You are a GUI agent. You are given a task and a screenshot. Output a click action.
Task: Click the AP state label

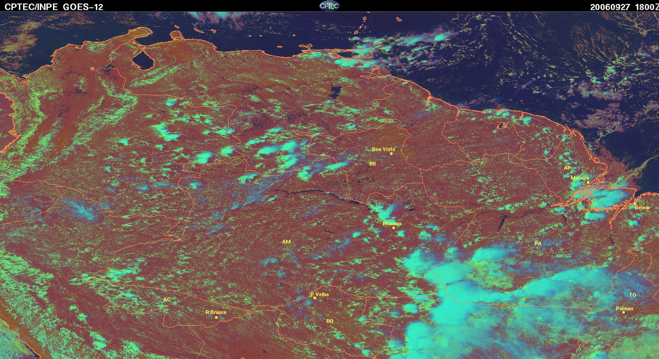(567, 168)
